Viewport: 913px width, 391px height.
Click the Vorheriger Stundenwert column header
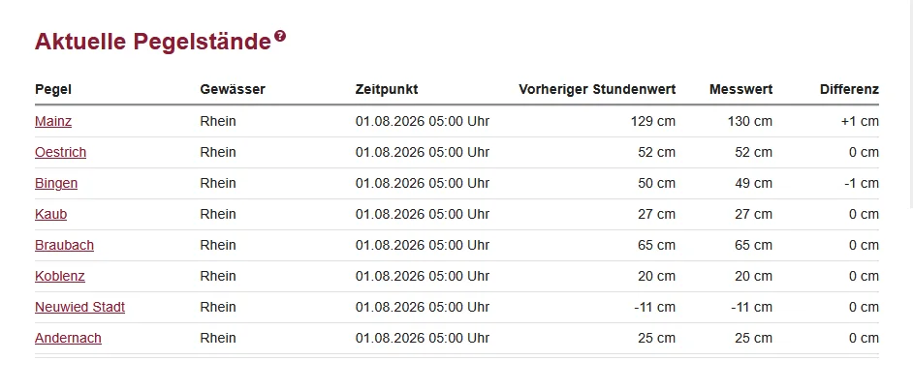tap(597, 90)
